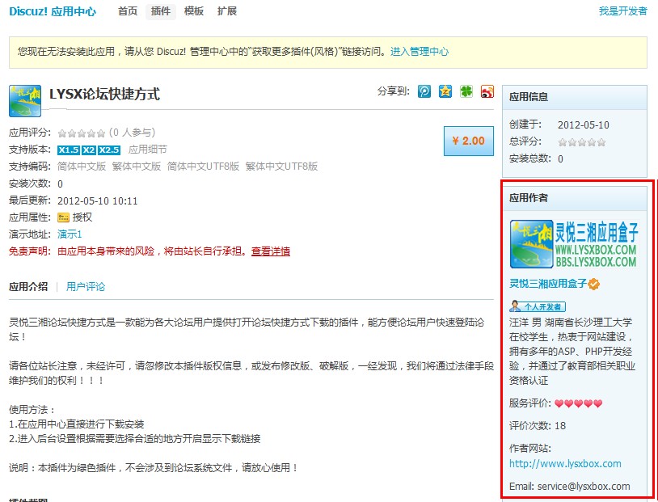658x502 pixels.
Task: Click the 应用信息 panel header
Action: coord(575,97)
